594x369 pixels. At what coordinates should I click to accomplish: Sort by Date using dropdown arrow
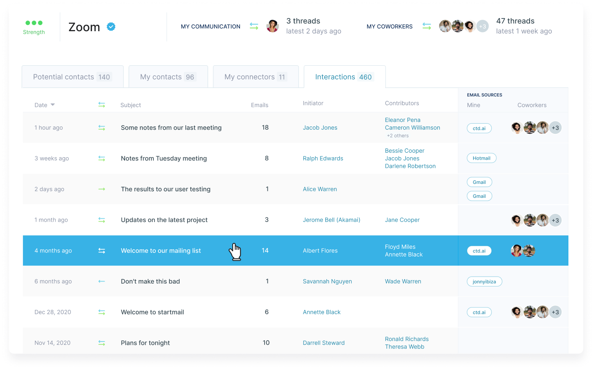pos(53,105)
